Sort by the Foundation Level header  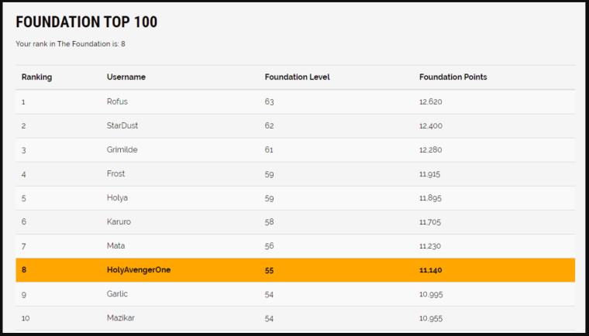[297, 77]
